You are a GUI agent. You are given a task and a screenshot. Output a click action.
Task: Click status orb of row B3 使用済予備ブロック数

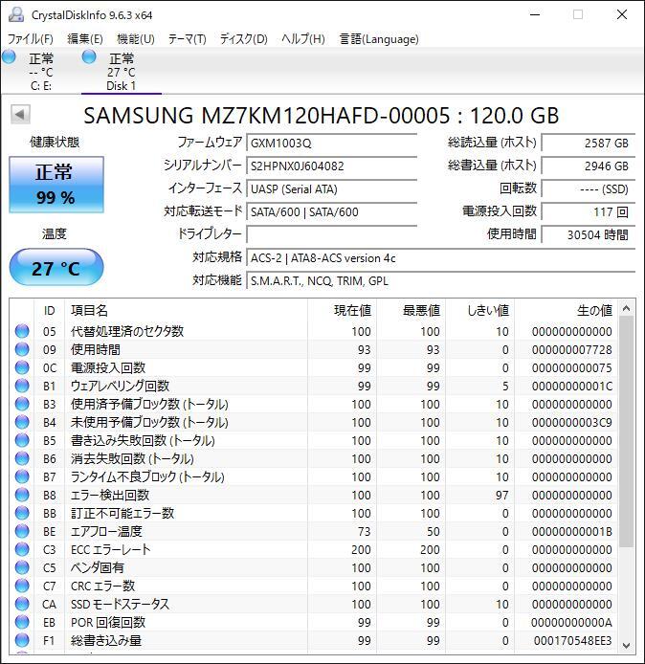(x=22, y=404)
